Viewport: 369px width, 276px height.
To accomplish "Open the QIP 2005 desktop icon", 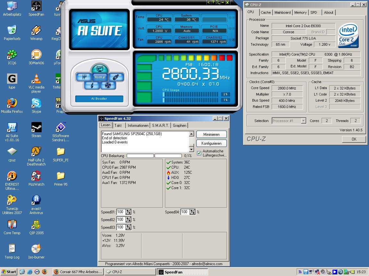I will pyautogui.click(x=36, y=227).
